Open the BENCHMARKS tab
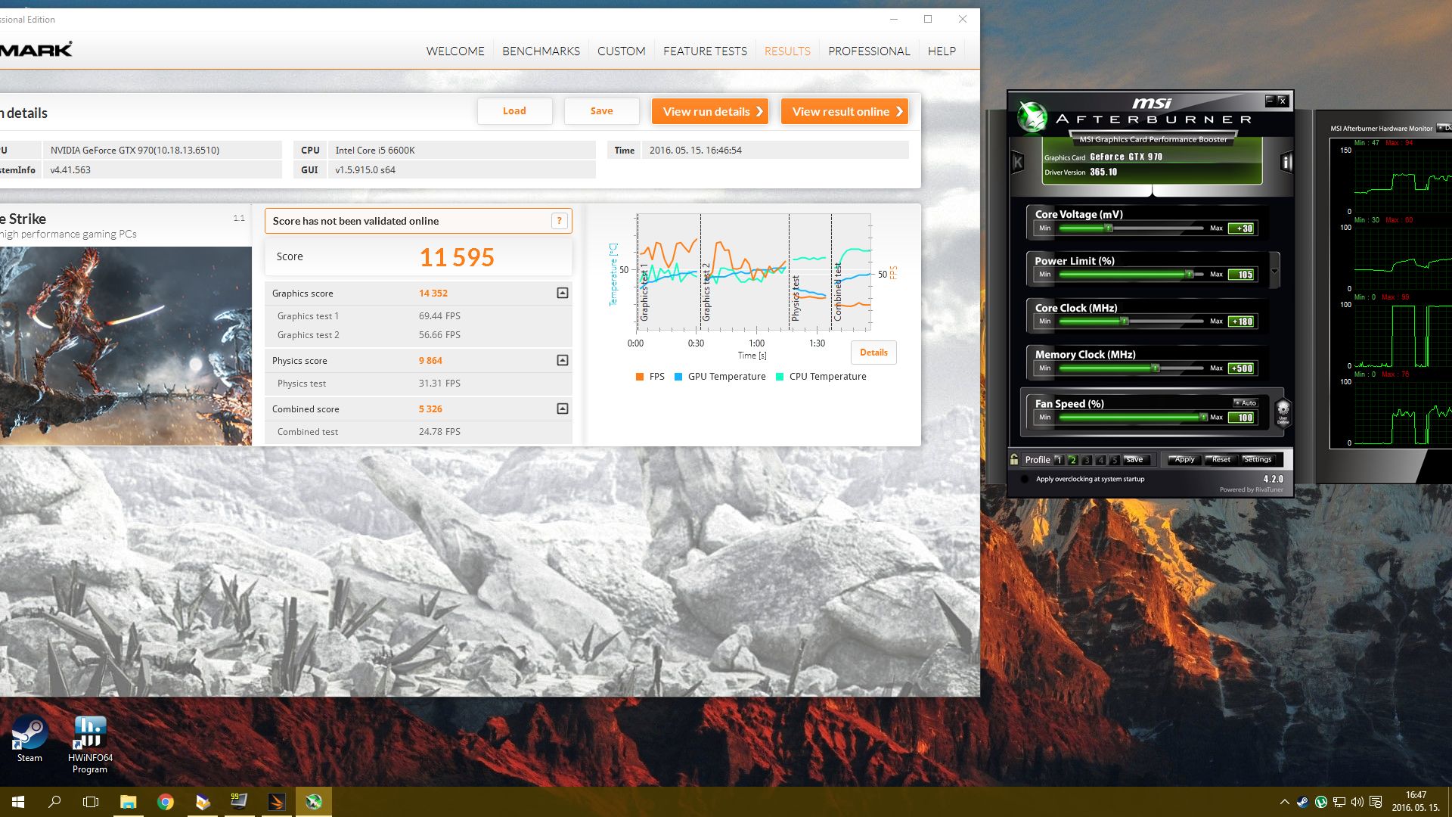1452x817 pixels. click(x=541, y=51)
